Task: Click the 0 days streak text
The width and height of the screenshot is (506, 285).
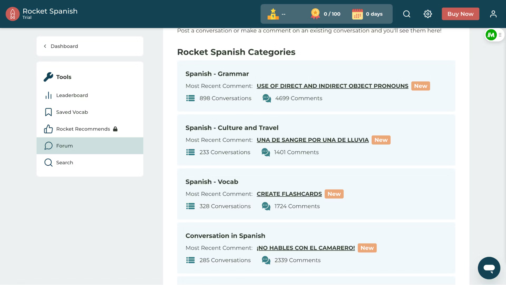Action: point(374,14)
